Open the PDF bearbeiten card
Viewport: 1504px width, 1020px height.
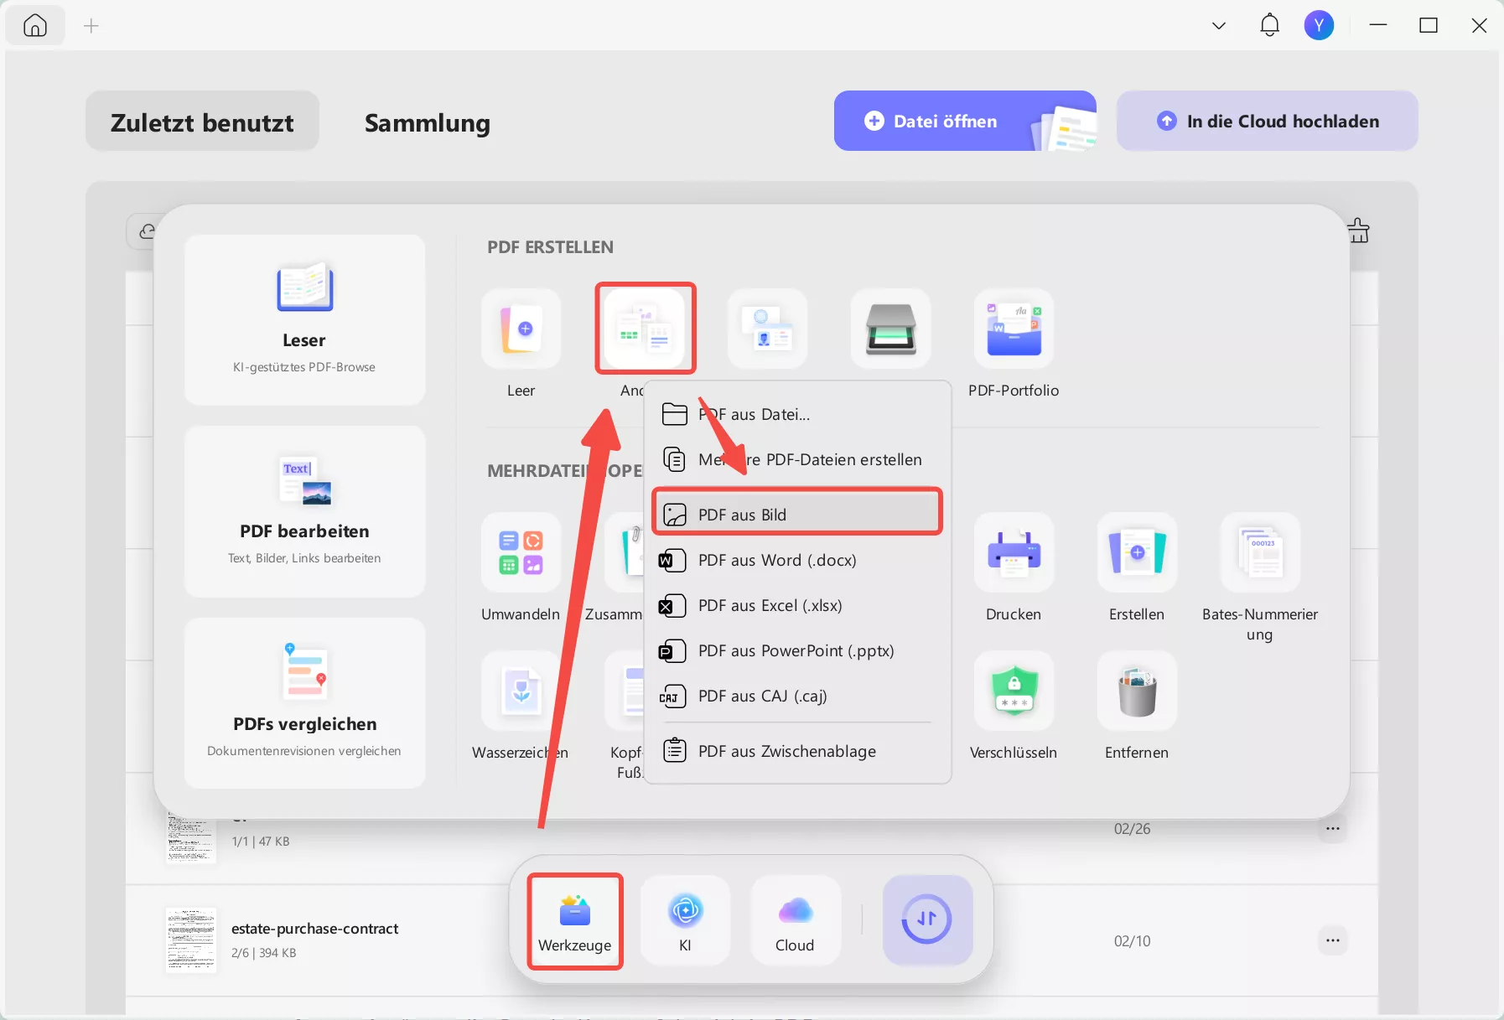[304, 510]
